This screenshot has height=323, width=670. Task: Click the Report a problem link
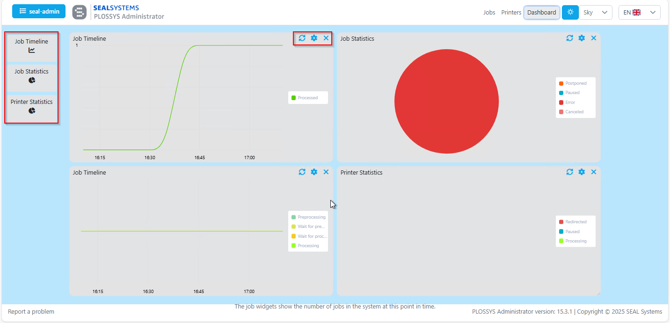pos(31,312)
